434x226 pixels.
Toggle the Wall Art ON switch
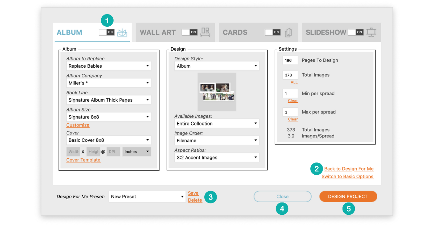(190, 32)
